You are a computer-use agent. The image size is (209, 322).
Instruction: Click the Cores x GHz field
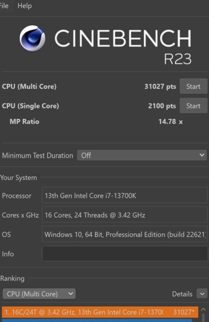[125, 215]
